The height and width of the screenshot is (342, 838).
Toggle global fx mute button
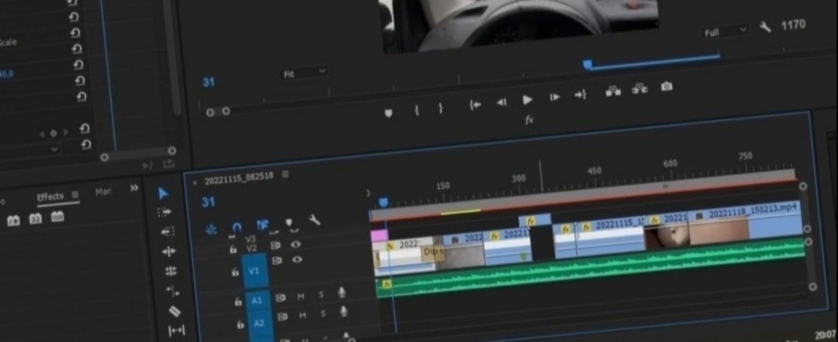pos(529,120)
